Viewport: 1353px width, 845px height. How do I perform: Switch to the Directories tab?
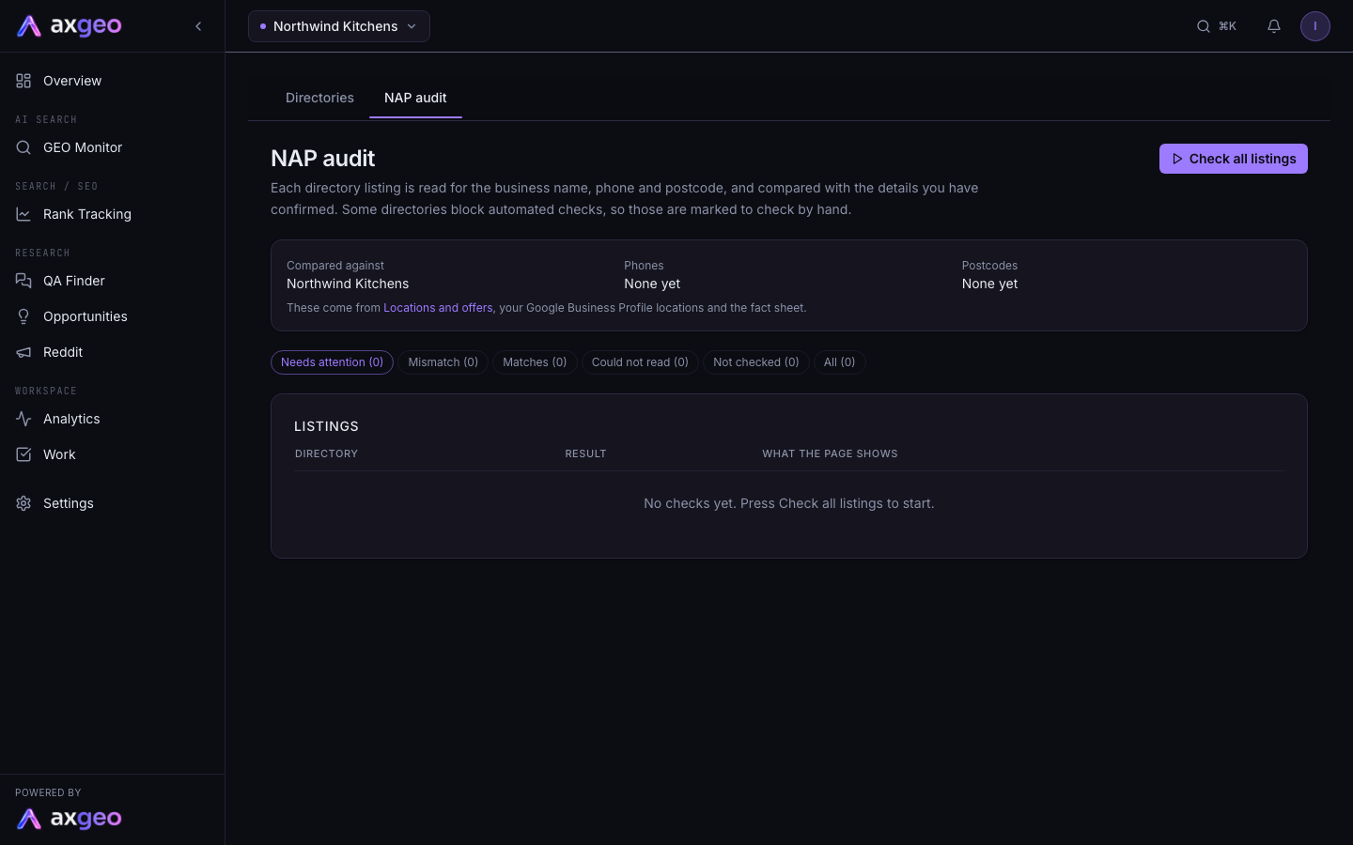point(319,98)
